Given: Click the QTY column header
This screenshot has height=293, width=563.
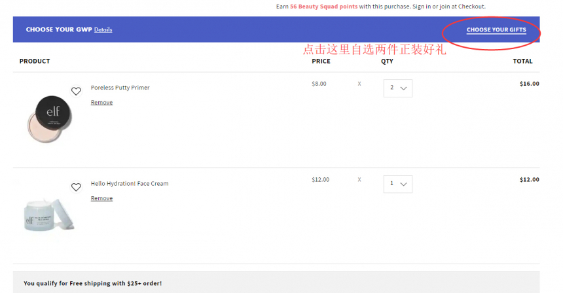Looking at the screenshot, I should tap(387, 61).
